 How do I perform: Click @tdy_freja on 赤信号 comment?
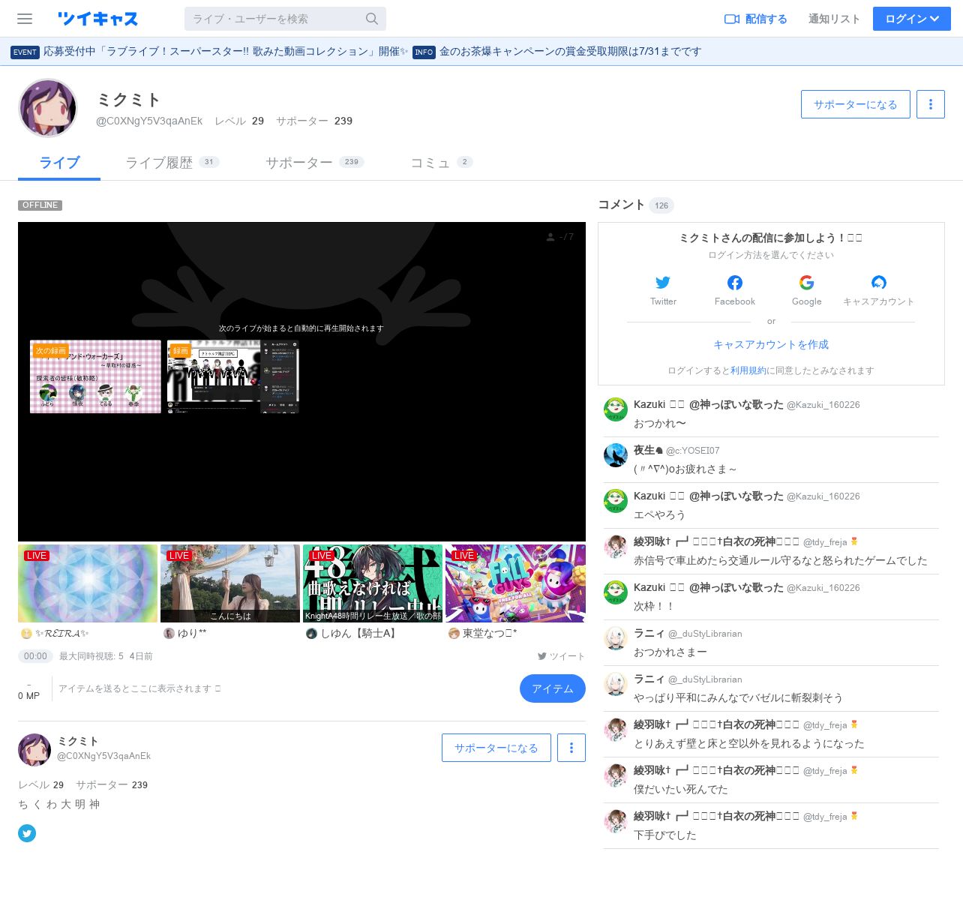825,542
